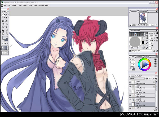
Task: Click the Navigator rotate view icon
Action: pos(147,25)
